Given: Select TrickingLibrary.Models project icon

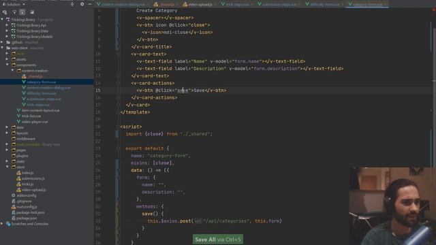Looking at the screenshot, I should pos(13,37).
